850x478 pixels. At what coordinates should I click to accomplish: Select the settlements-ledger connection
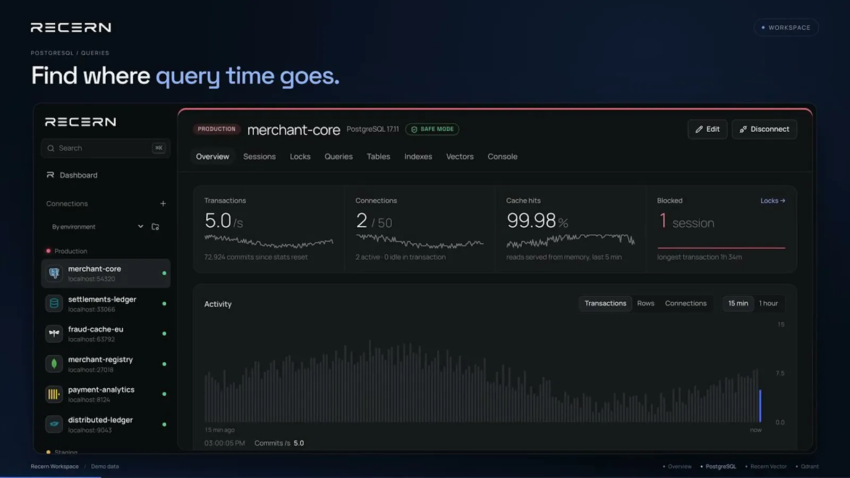pos(106,304)
